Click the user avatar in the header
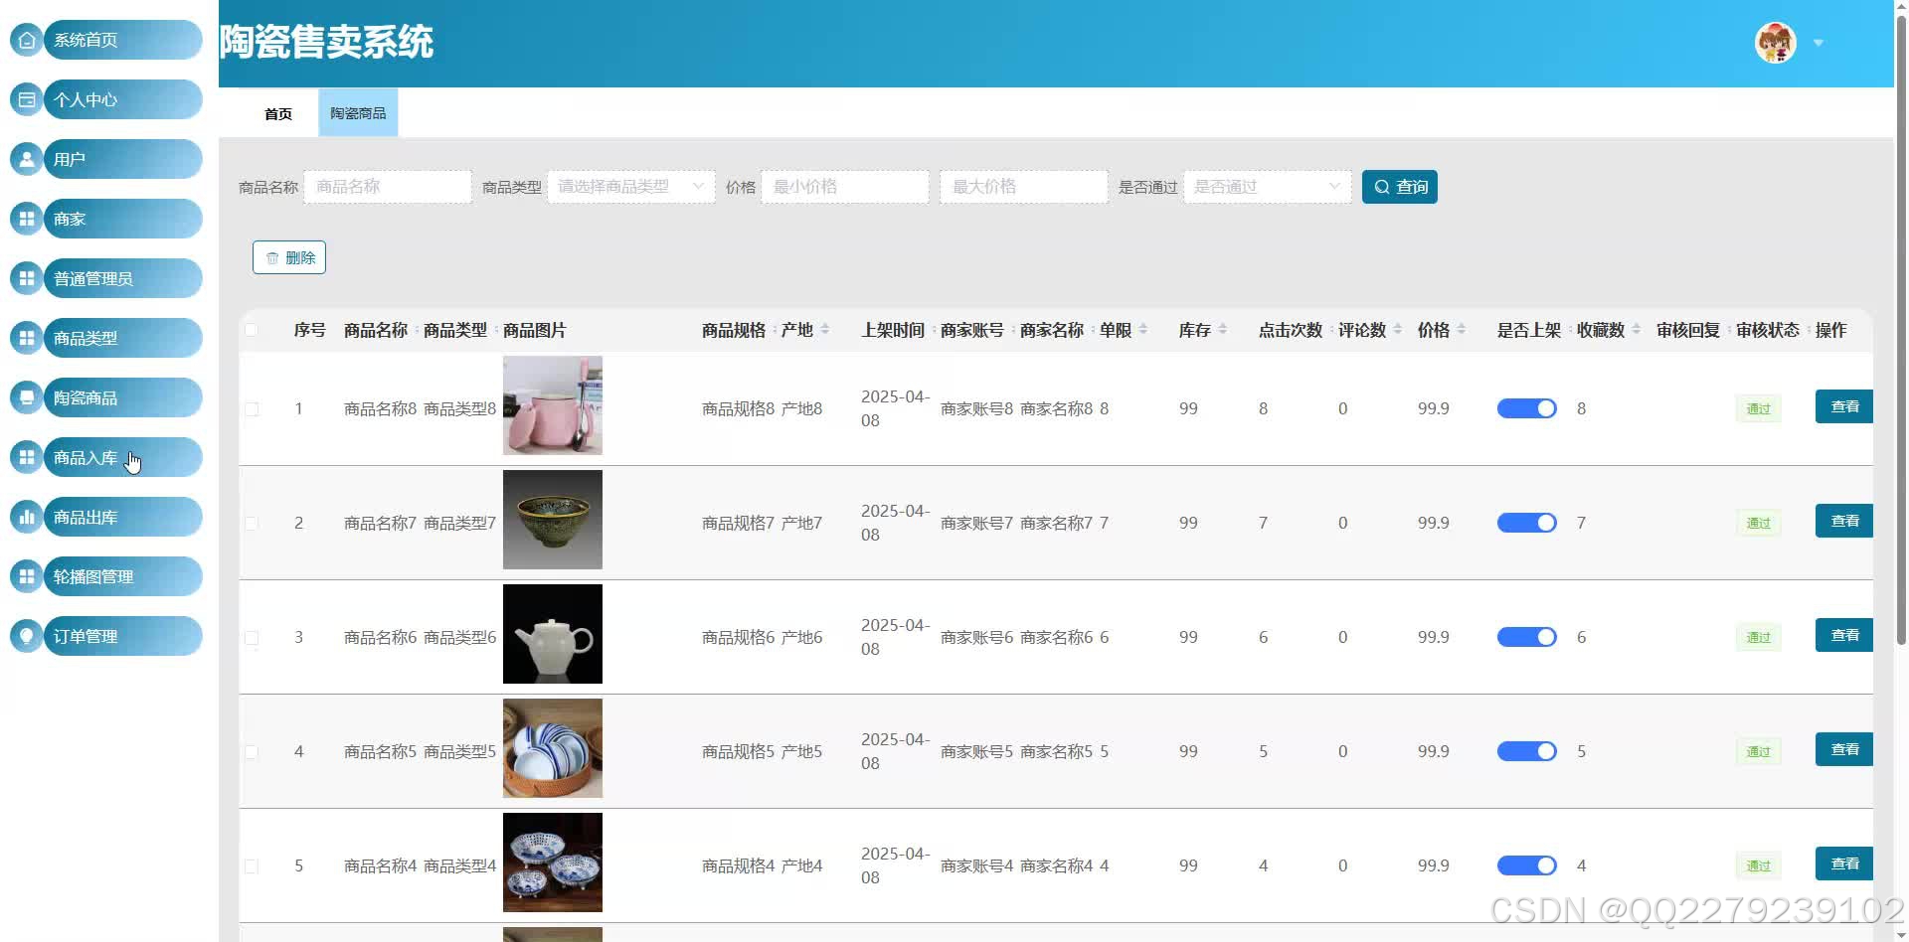 pyautogui.click(x=1776, y=43)
